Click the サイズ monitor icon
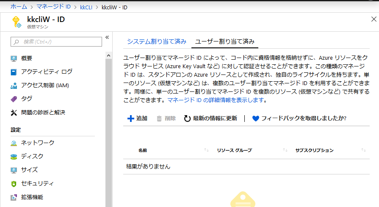The width and height of the screenshot is (379, 207). click(14, 170)
